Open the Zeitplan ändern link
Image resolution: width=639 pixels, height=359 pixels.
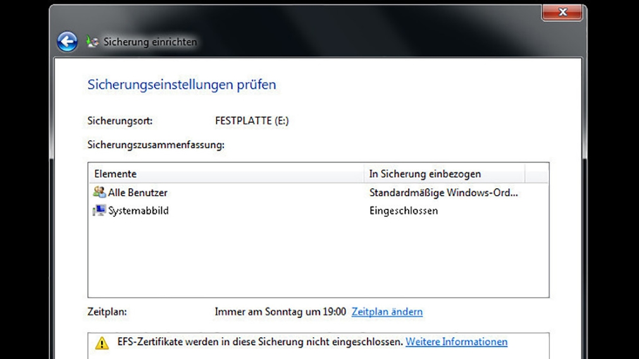click(387, 312)
